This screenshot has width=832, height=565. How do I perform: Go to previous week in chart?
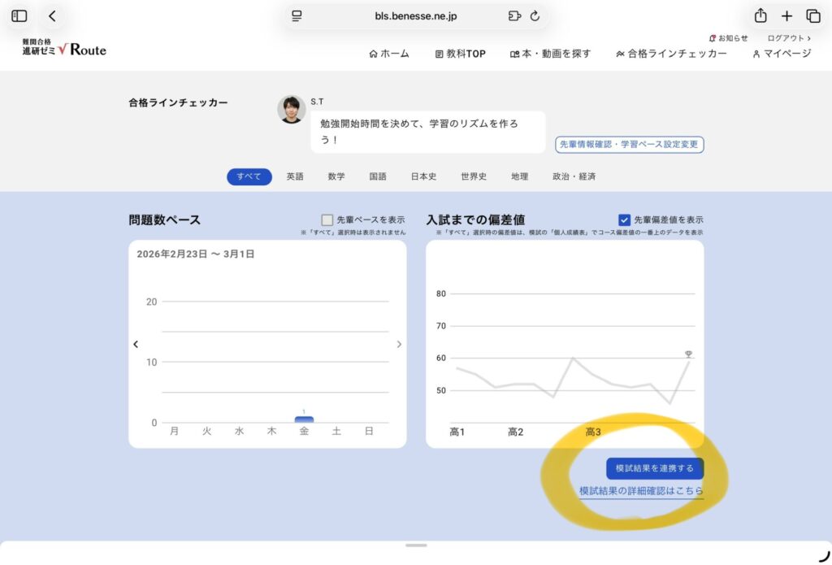point(136,345)
